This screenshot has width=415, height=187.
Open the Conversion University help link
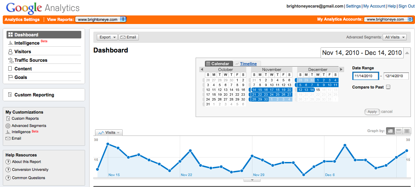[30, 170]
